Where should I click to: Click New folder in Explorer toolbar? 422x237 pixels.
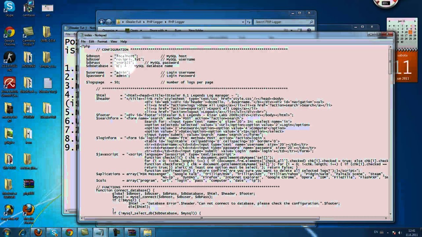[x=196, y=30]
